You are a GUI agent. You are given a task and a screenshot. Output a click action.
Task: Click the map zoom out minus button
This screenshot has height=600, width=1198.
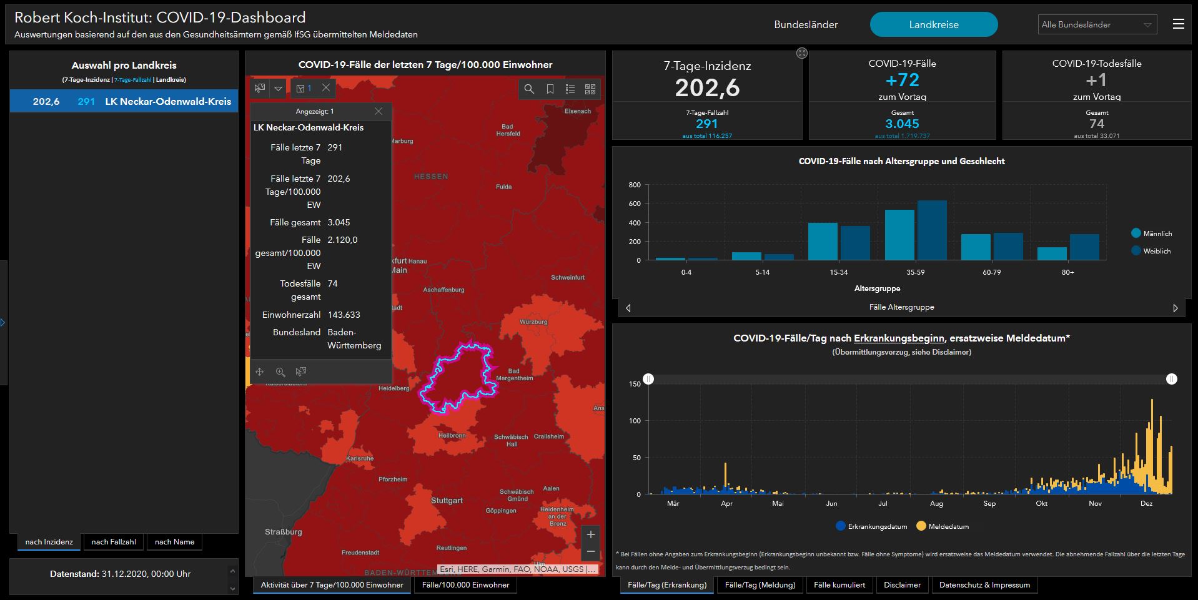pyautogui.click(x=591, y=552)
